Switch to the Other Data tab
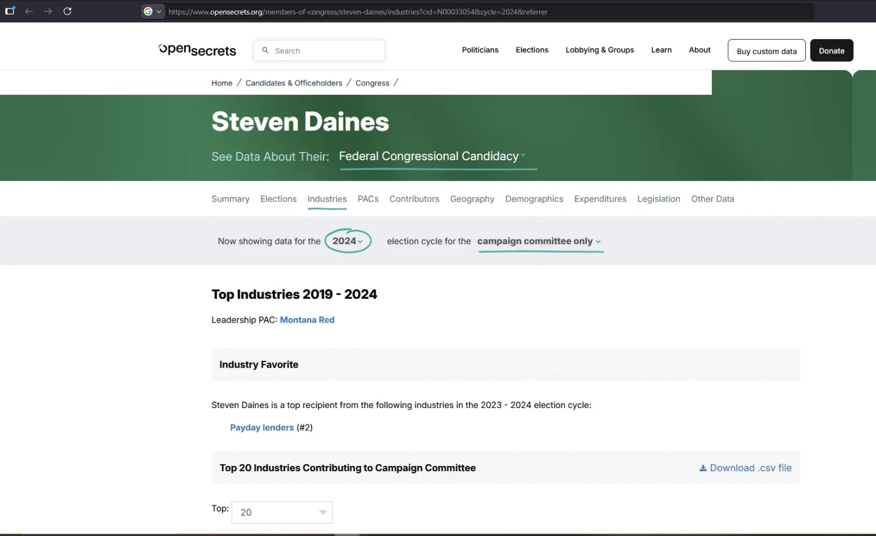This screenshot has width=876, height=536. (x=712, y=199)
